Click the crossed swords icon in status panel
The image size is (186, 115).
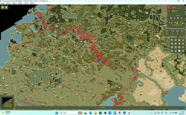pos(174,18)
